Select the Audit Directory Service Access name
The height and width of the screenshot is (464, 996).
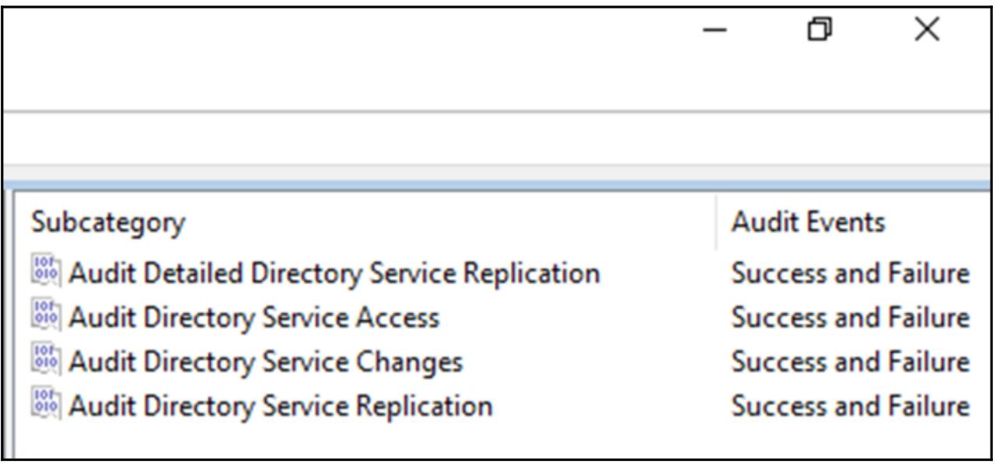(x=253, y=318)
